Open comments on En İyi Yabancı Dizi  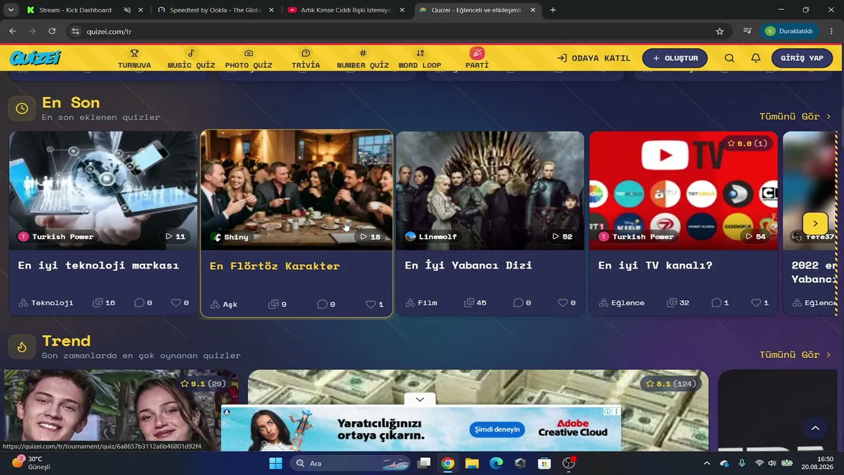pyautogui.click(x=522, y=303)
